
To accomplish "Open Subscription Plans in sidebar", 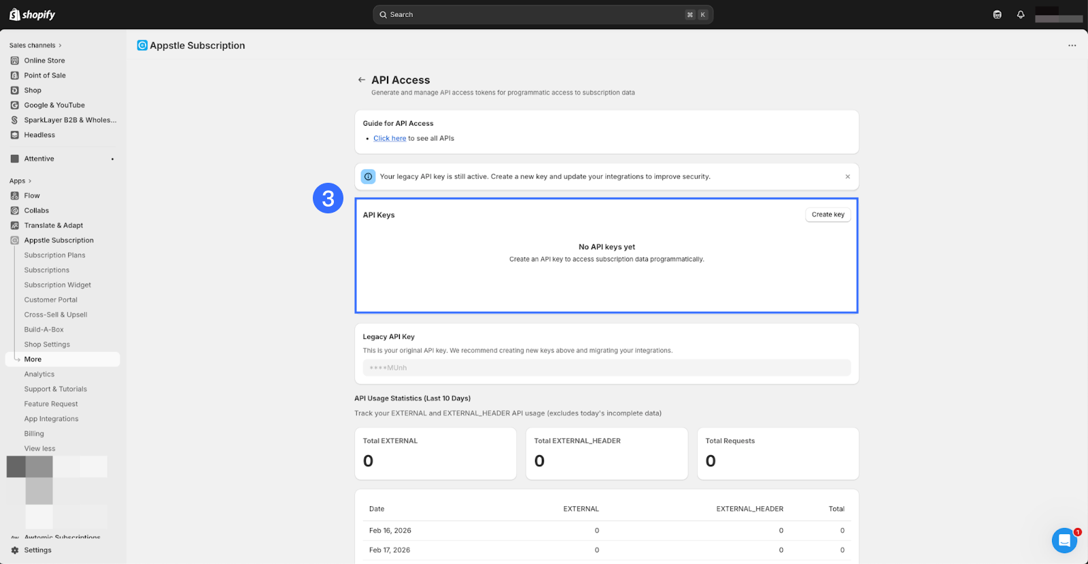I will point(54,255).
